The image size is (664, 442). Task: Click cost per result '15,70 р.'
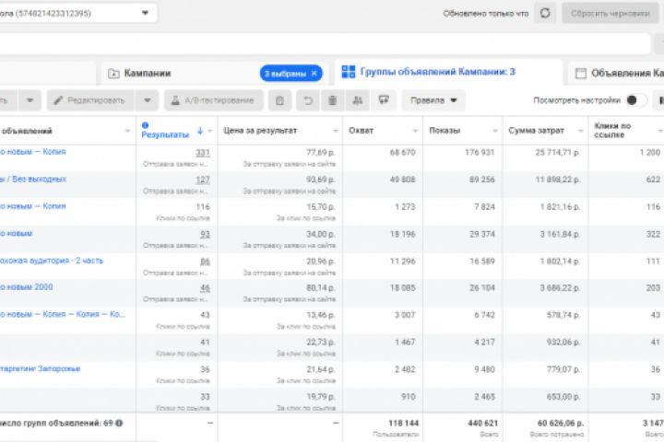tap(321, 207)
